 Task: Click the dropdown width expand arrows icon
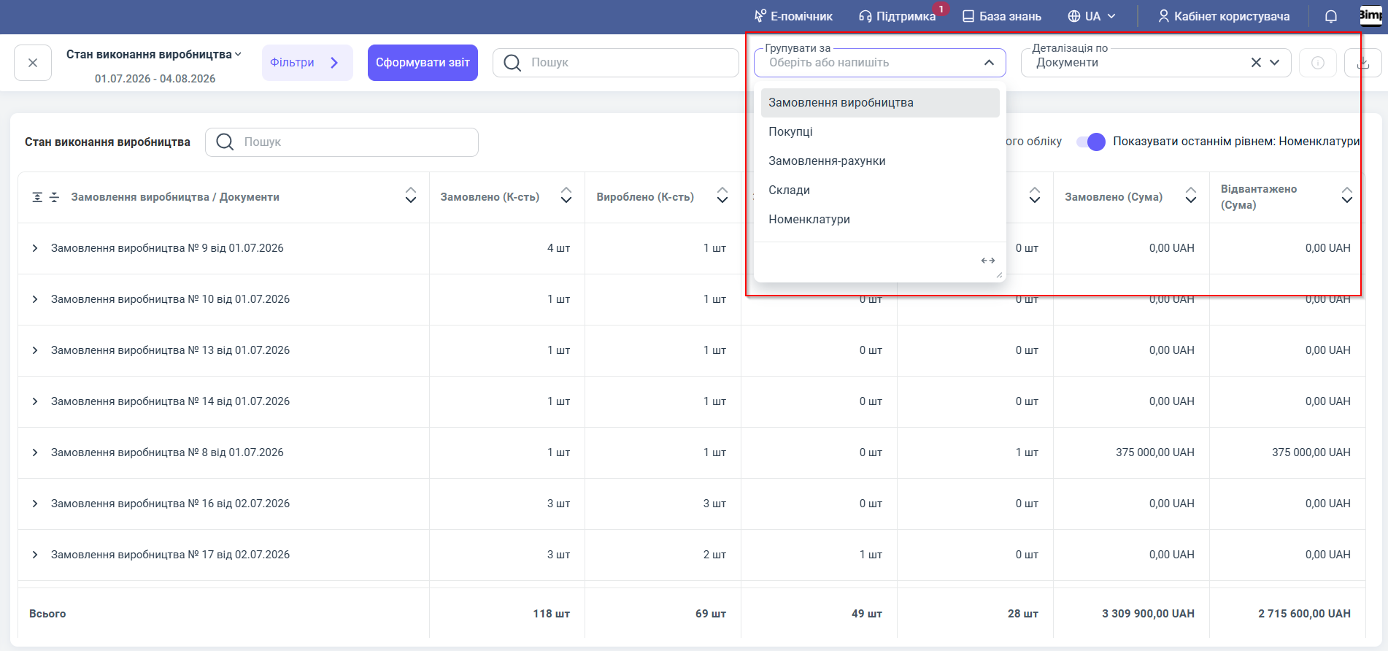988,261
